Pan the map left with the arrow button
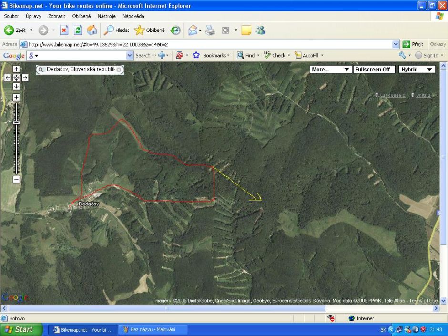This screenshot has width=448, height=336. click(8, 78)
